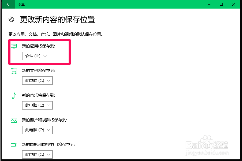Go back using the title bar arrow

click(x=9, y=4)
